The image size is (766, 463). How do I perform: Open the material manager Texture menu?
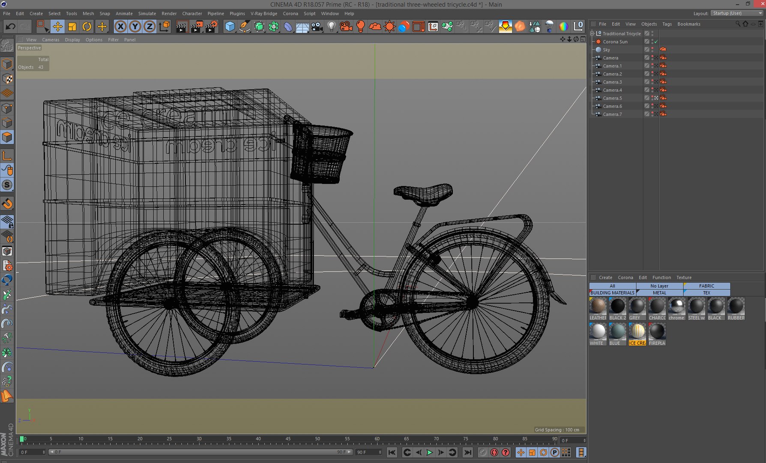coord(684,277)
